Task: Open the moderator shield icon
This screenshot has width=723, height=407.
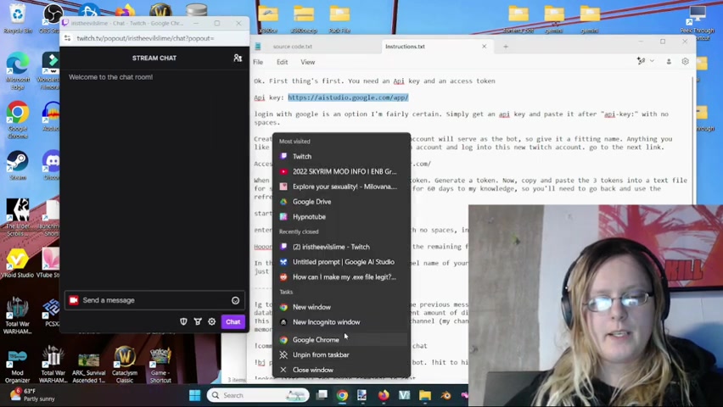Action: pos(183,321)
